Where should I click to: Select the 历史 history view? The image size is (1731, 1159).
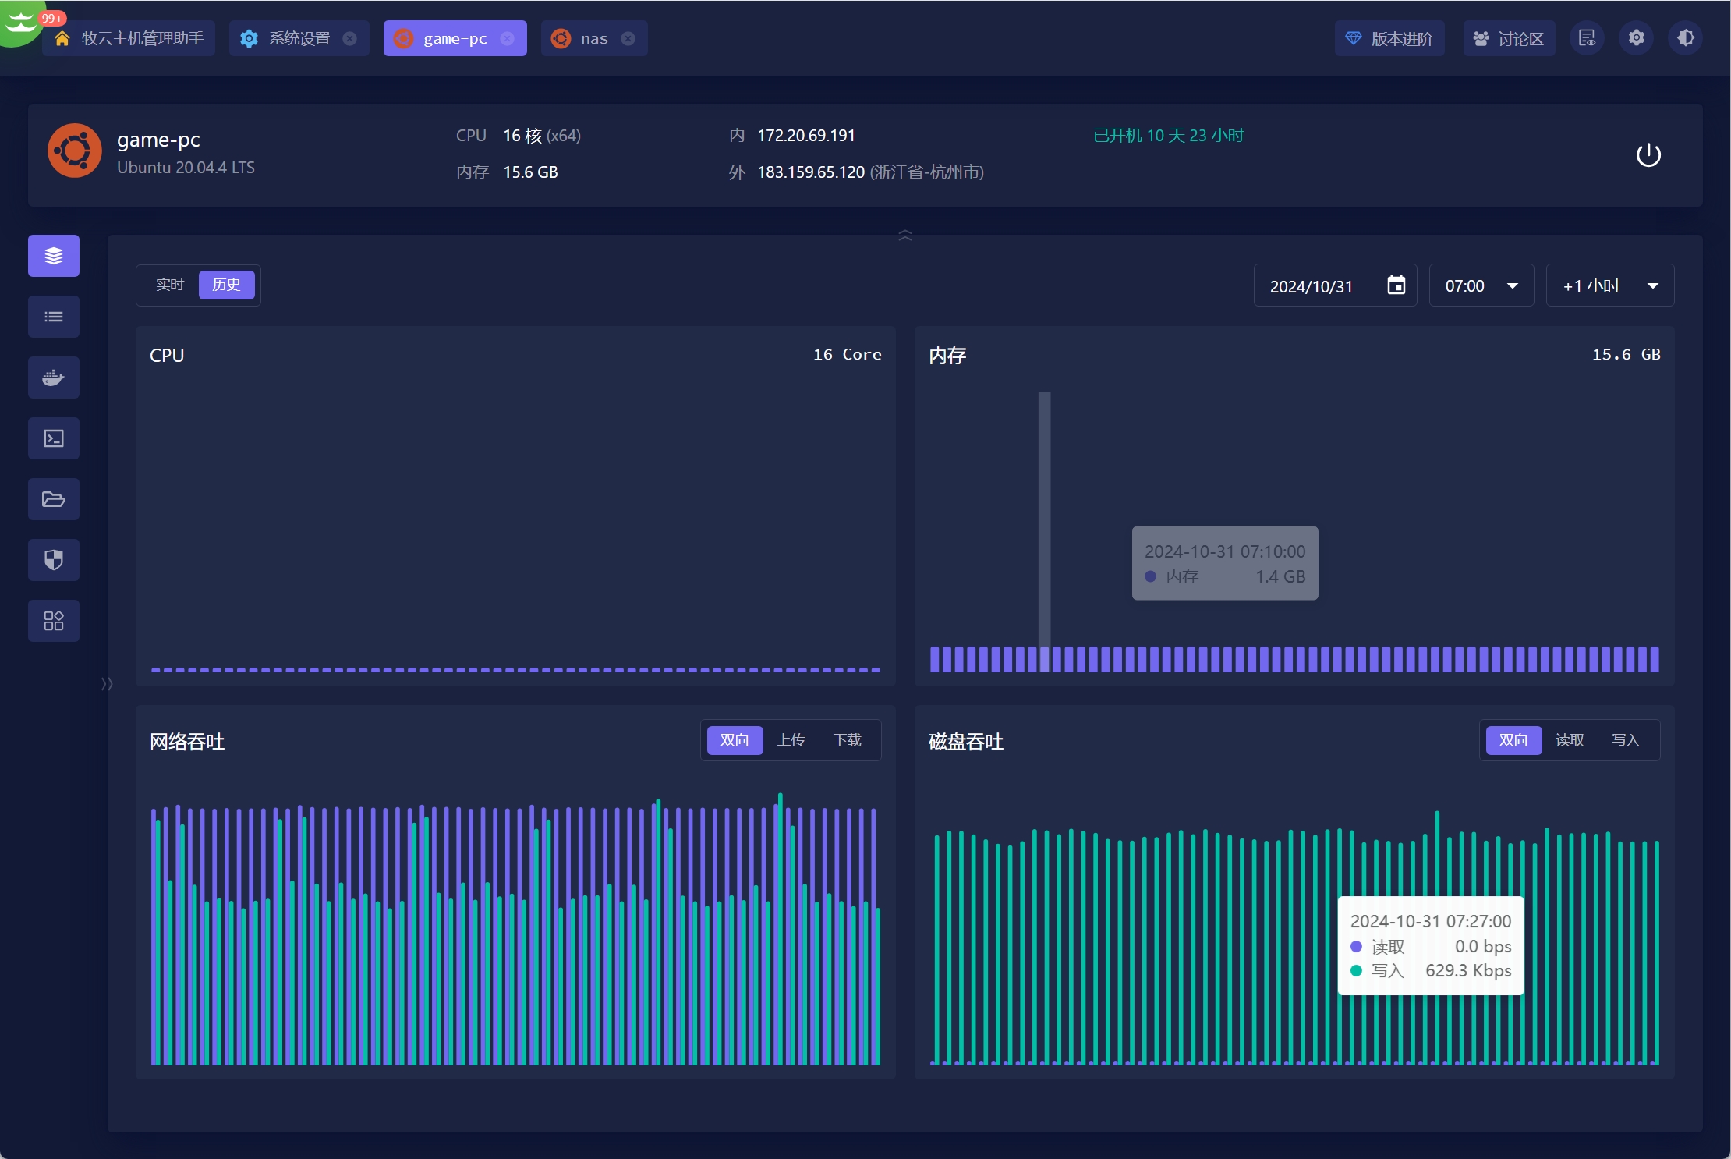227,285
